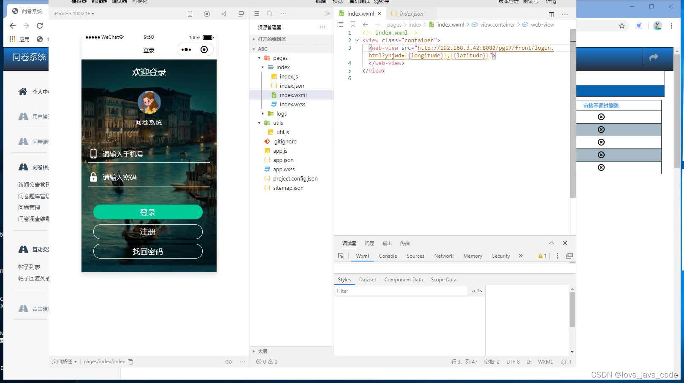Toggle bookmark icon in editor breadcrumb bar
Screen dimensions: 684x383
(x=353, y=24)
